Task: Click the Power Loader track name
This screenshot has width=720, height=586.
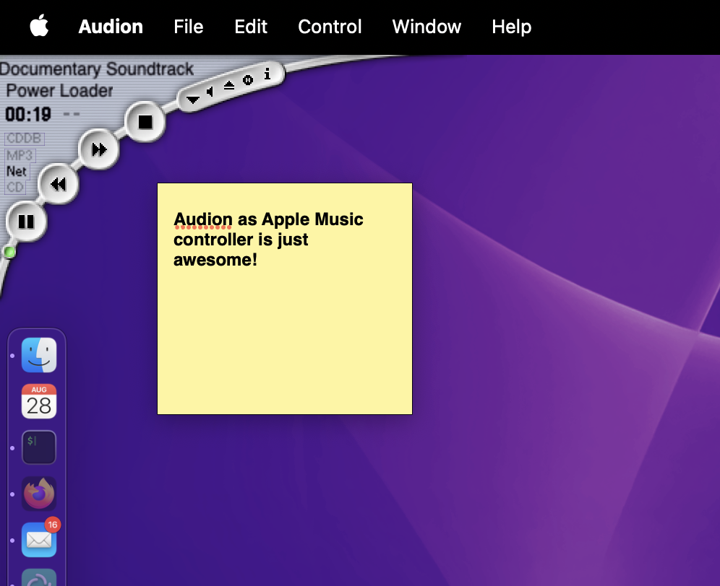Action: coord(59,91)
